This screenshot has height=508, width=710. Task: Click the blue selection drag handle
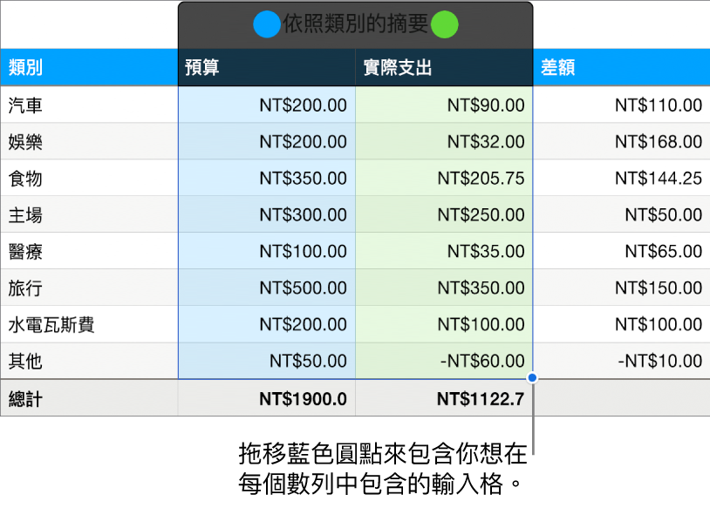[x=532, y=378]
